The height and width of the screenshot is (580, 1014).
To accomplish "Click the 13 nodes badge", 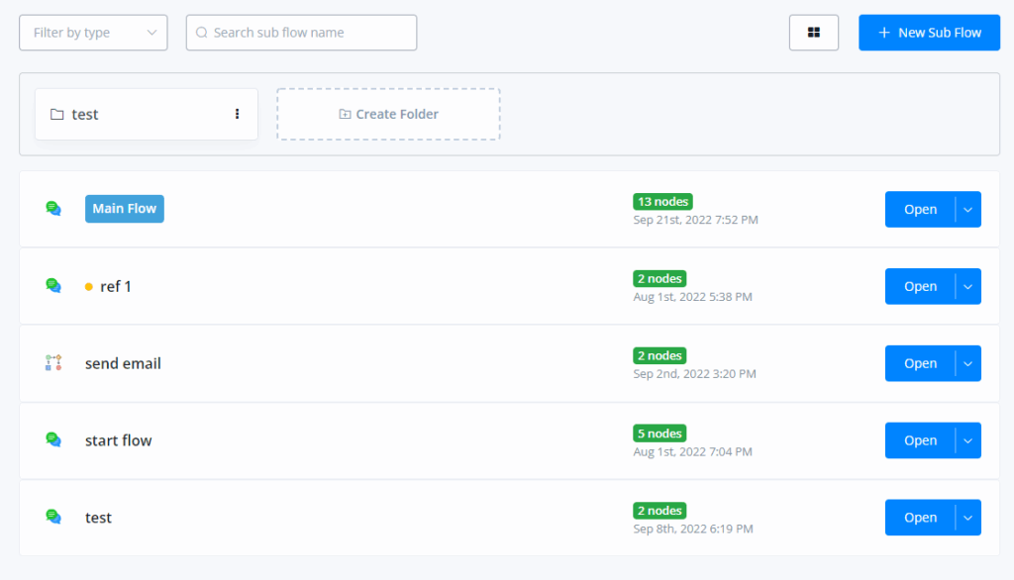I will point(661,202).
